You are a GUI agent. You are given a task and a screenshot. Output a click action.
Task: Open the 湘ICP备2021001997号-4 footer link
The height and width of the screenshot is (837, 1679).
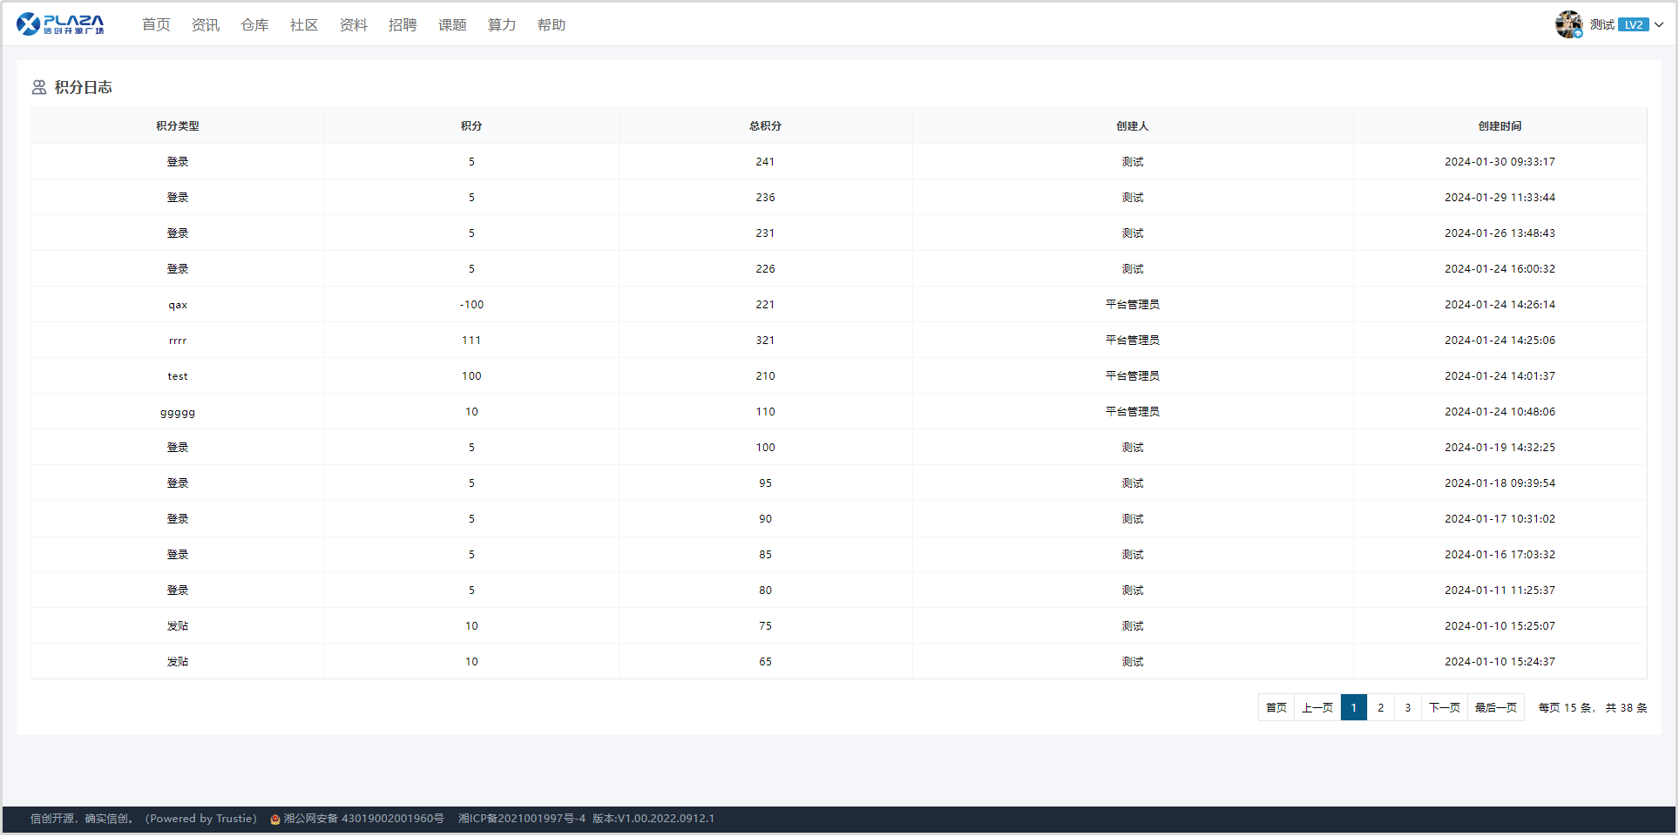coord(522,819)
